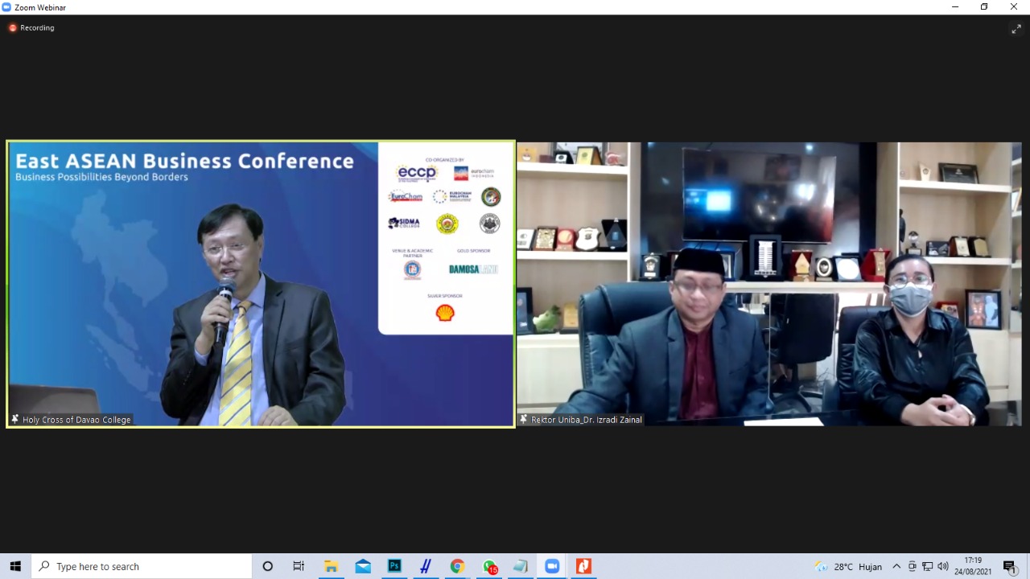Open the notification action center
The width and height of the screenshot is (1030, 579).
point(1010,566)
